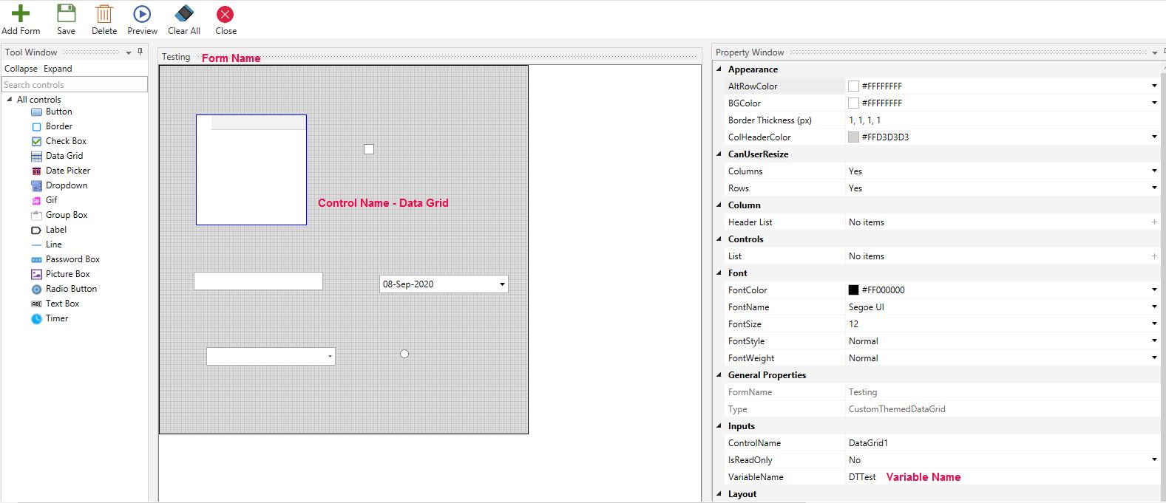
Task: Click the Add Form plus icon
Action: tap(21, 13)
